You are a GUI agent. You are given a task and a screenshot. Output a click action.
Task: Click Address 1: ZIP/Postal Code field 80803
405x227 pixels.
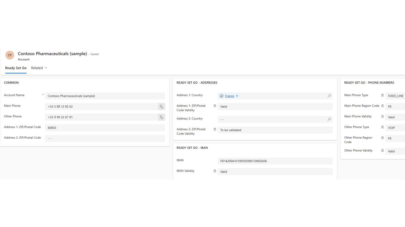tap(105, 128)
